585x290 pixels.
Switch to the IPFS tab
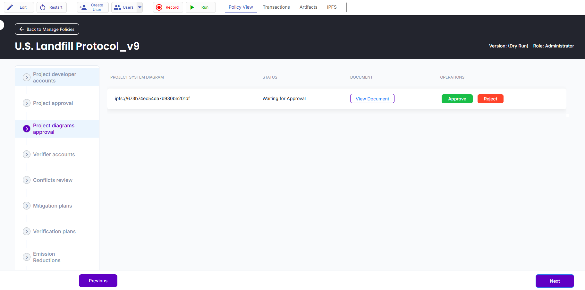click(x=332, y=7)
